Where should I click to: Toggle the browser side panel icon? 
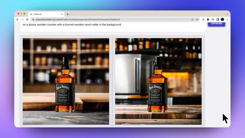pos(217,20)
